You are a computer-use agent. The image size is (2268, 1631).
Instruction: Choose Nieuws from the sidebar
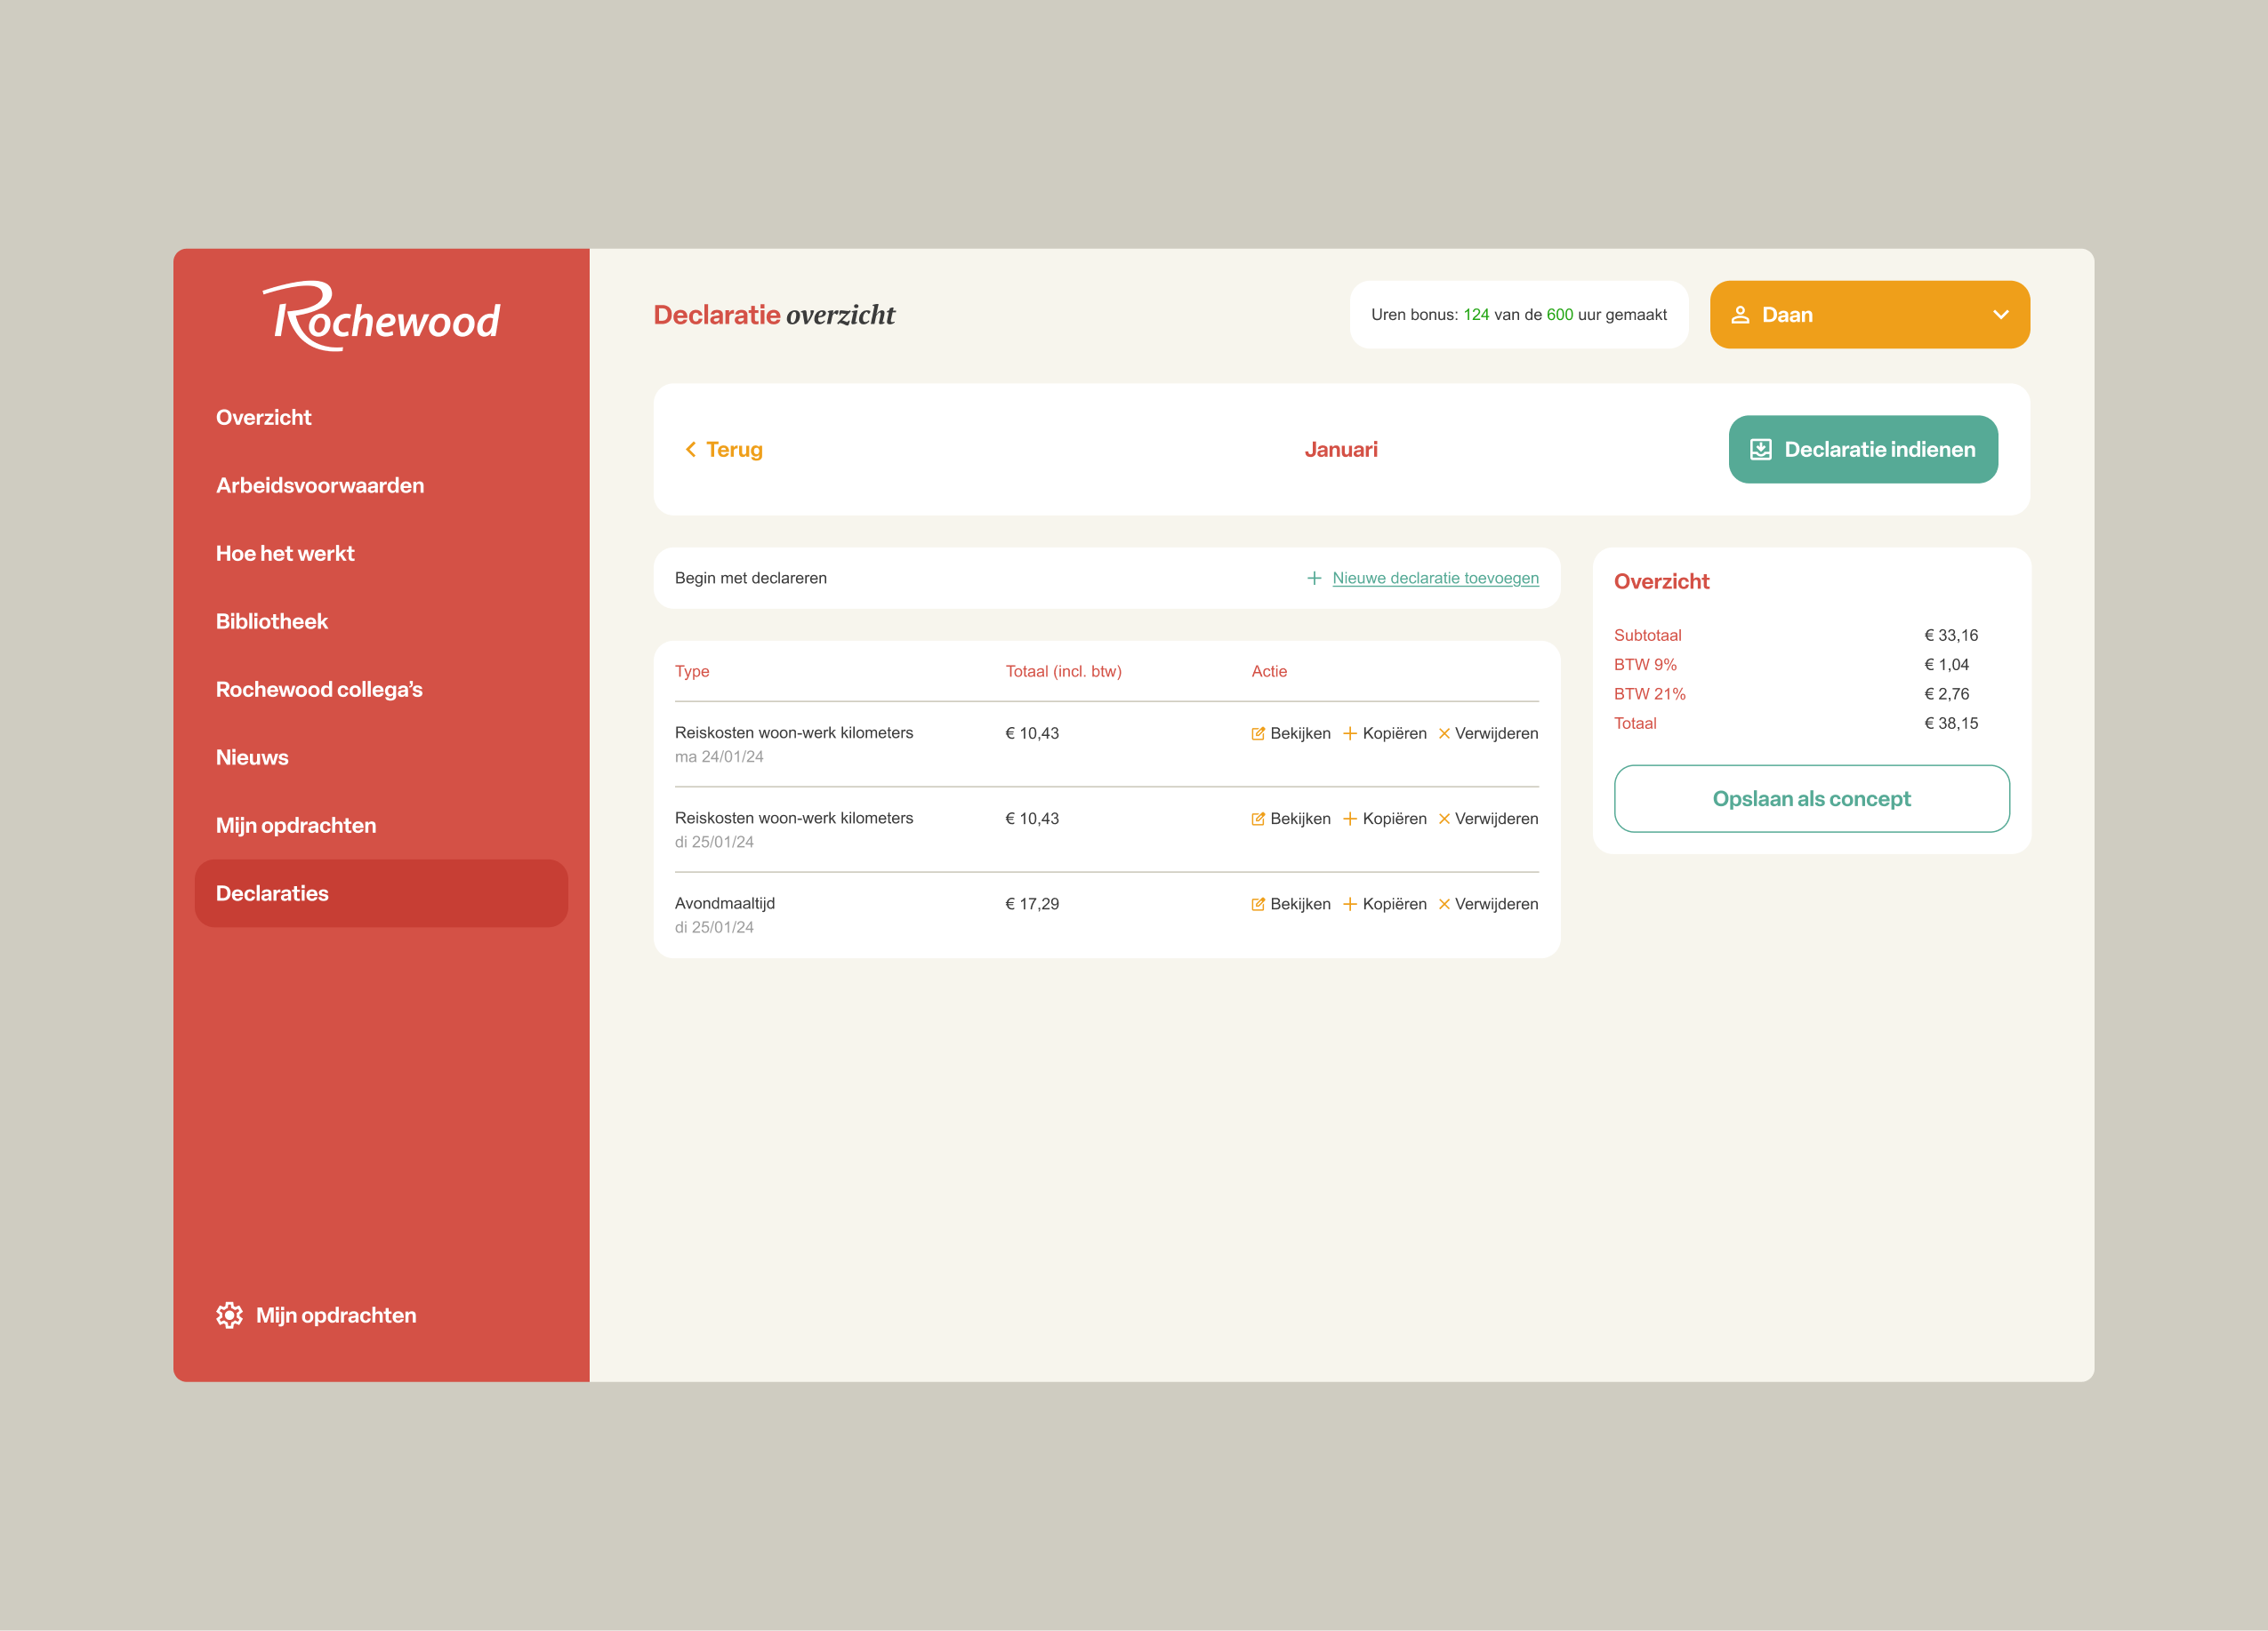click(x=252, y=756)
